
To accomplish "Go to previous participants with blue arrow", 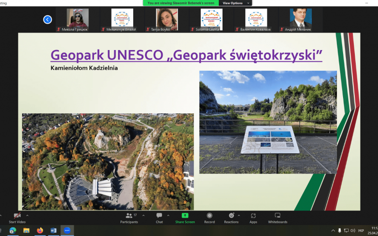I will (x=48, y=19).
